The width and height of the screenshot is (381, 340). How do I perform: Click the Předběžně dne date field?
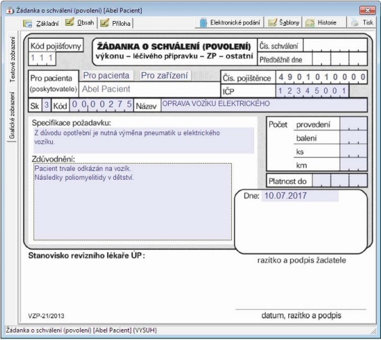(340, 59)
